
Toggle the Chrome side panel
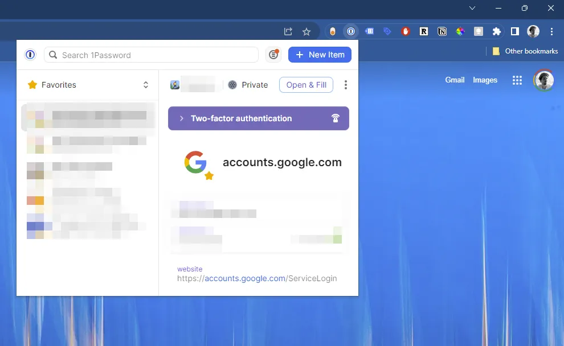[515, 32]
